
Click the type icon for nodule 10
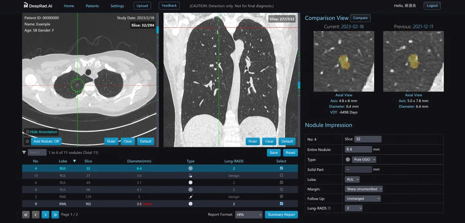pyautogui.click(x=191, y=175)
